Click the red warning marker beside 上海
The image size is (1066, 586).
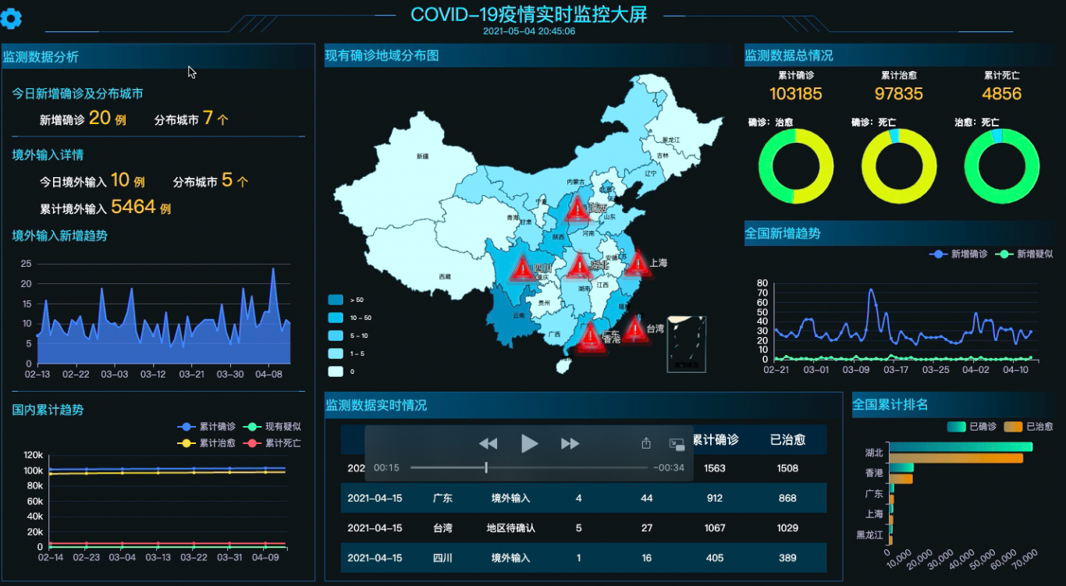pos(637,265)
